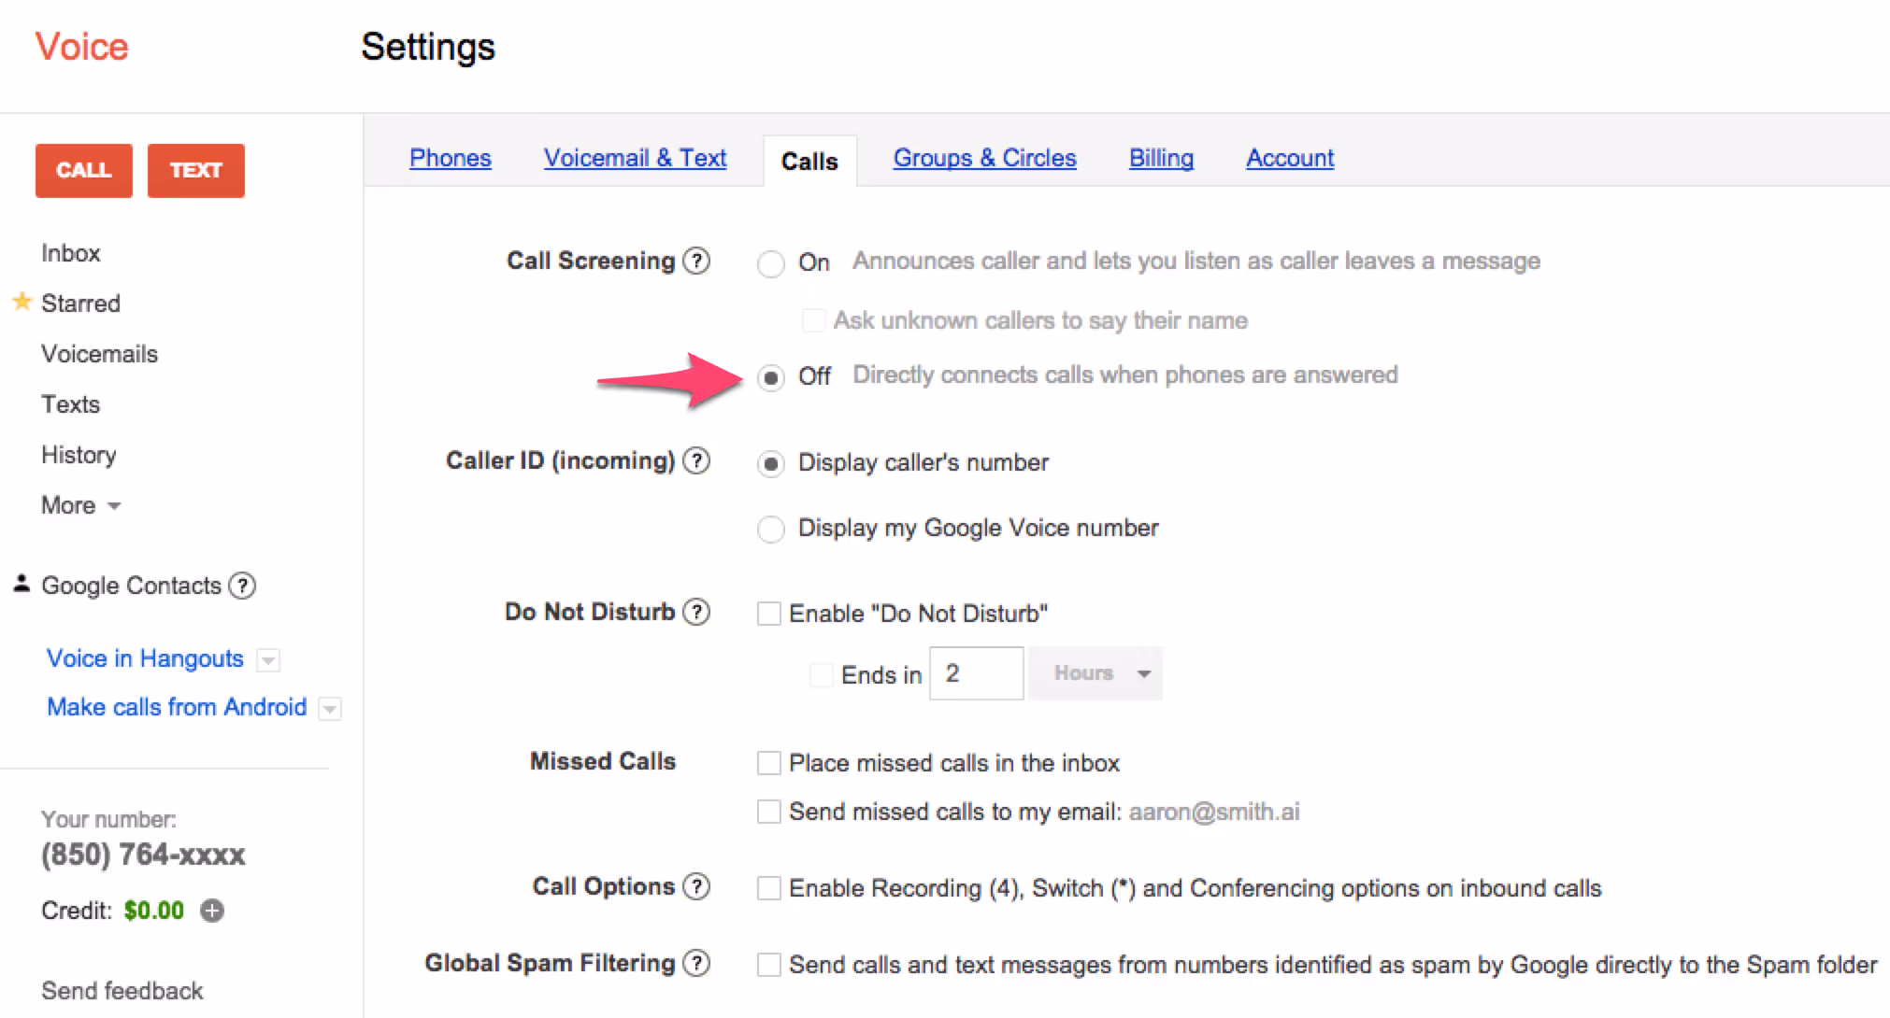Open the Global Spam Filtering help icon
This screenshot has height=1018, width=1890.
[x=696, y=963]
